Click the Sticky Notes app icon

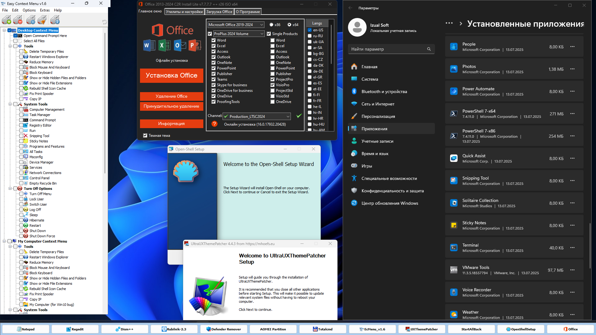tap(454, 225)
